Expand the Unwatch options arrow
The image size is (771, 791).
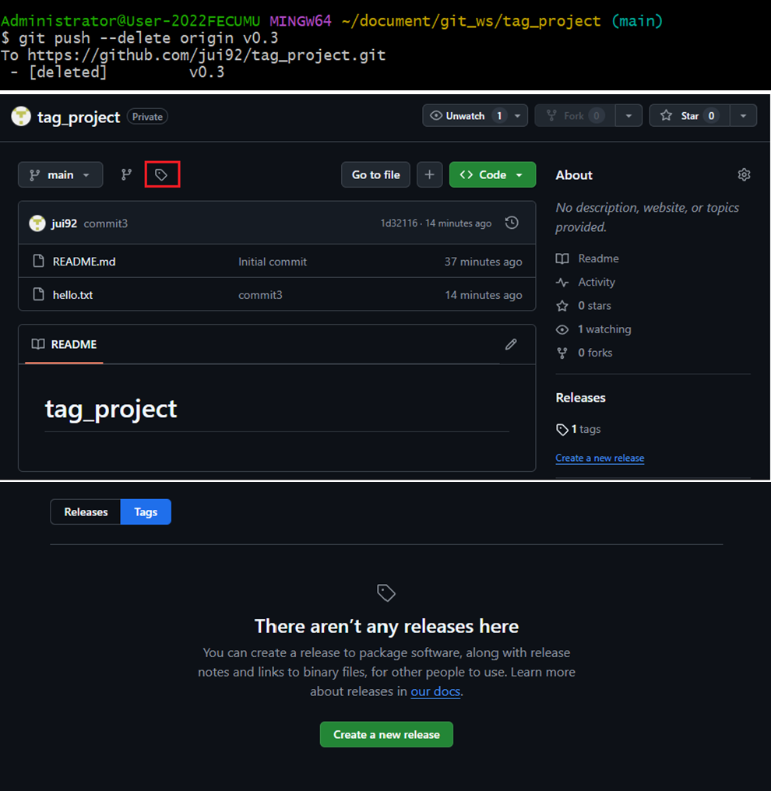tap(518, 115)
